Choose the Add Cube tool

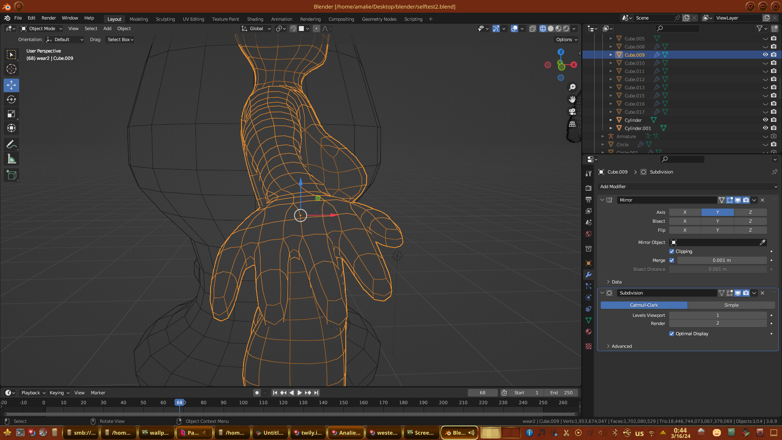pyautogui.click(x=11, y=175)
